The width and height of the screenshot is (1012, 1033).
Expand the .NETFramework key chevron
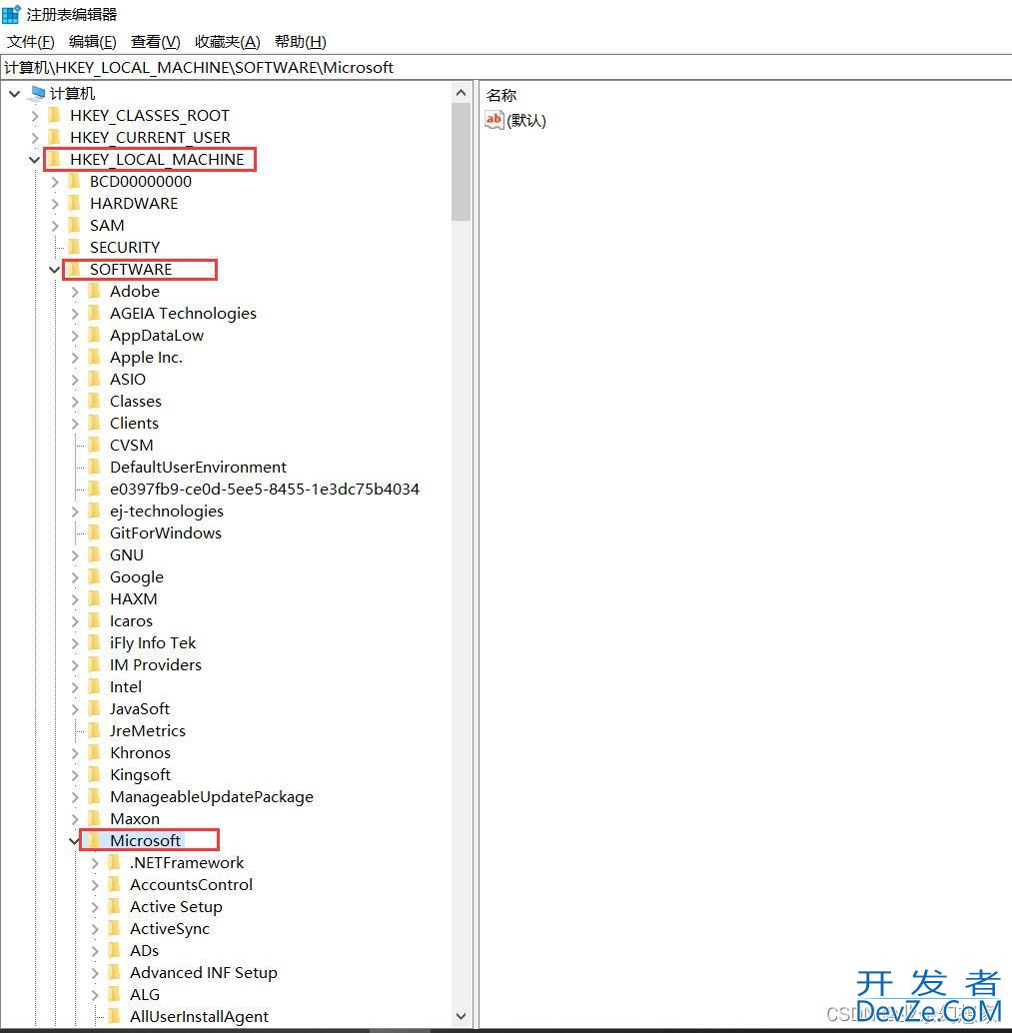point(95,863)
